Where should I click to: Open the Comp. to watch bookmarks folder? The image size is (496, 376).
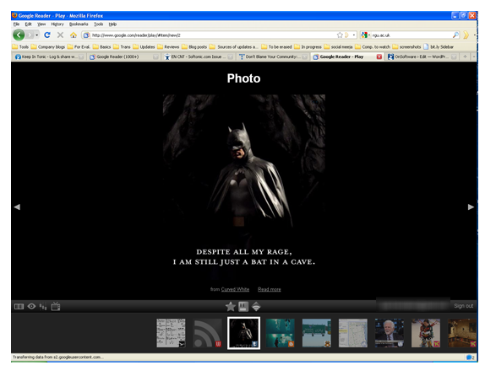(373, 46)
